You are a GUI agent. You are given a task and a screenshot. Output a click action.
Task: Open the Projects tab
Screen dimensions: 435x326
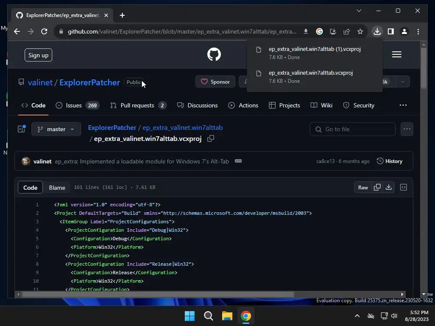pos(285,105)
